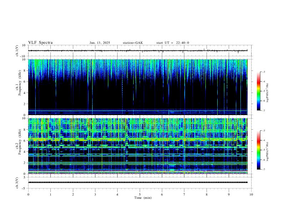Click the lower PSD color bar
The height and width of the screenshot is (218, 283).
(x=258, y=150)
